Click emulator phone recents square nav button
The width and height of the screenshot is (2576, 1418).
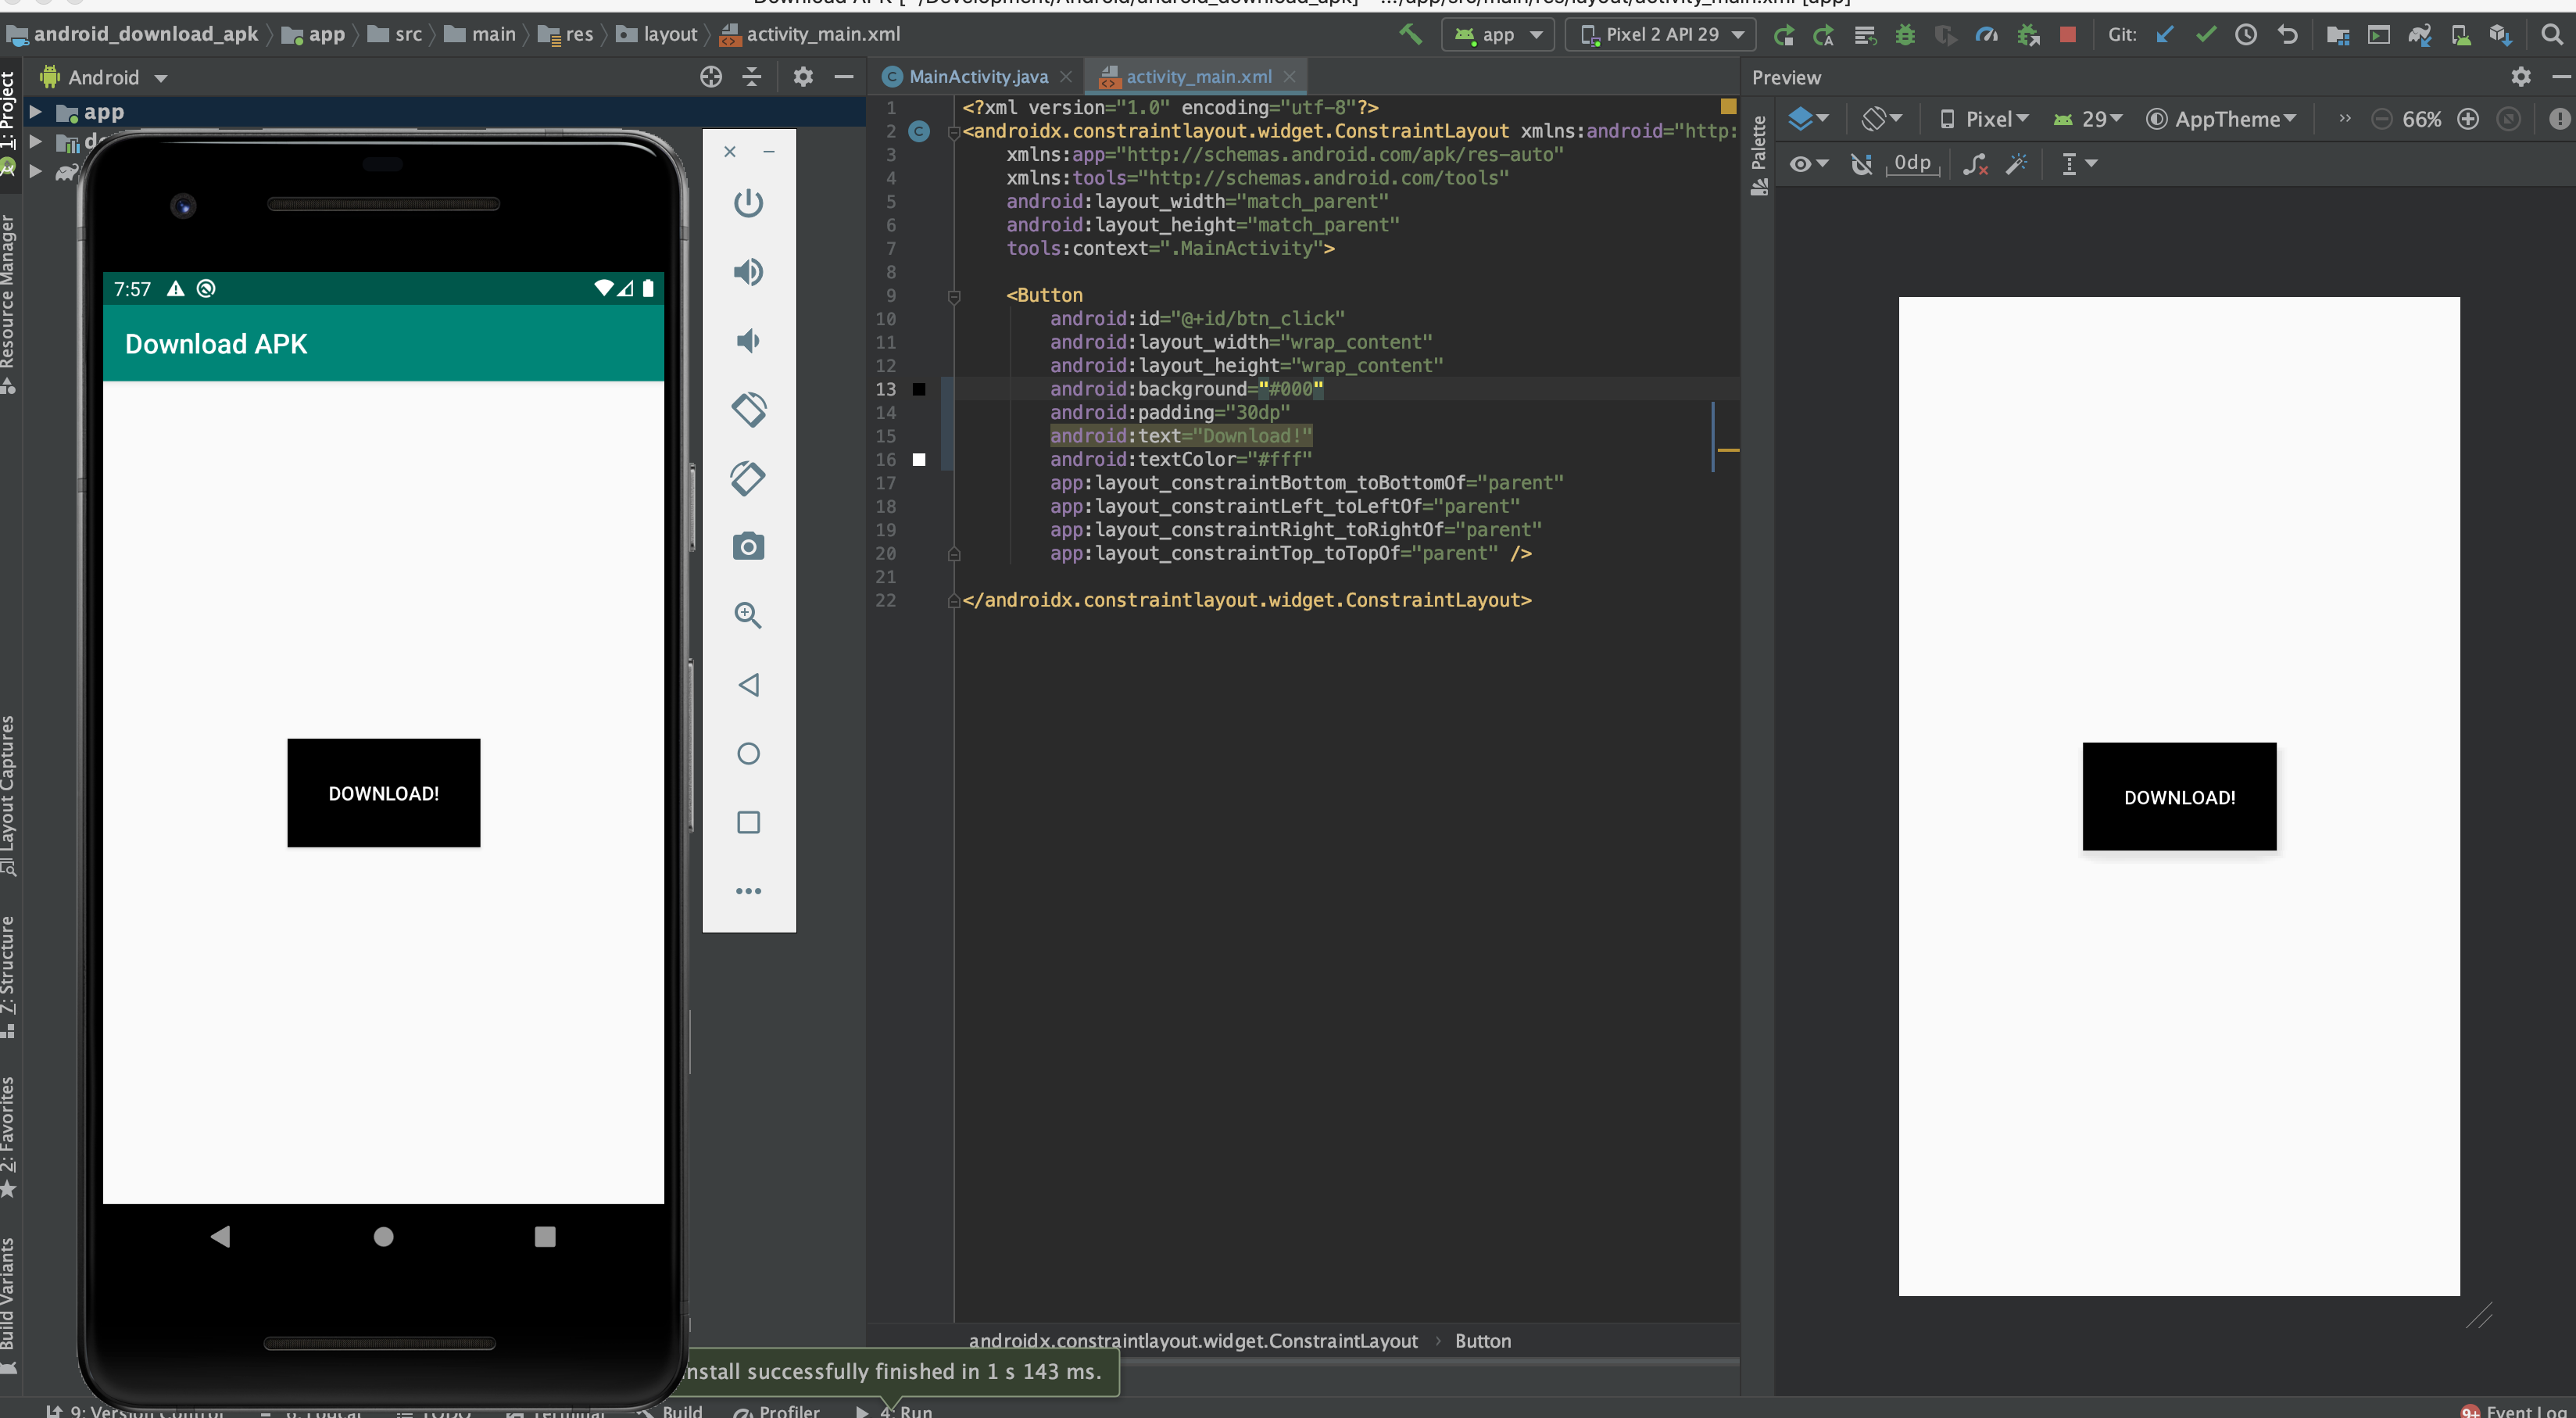tap(544, 1237)
